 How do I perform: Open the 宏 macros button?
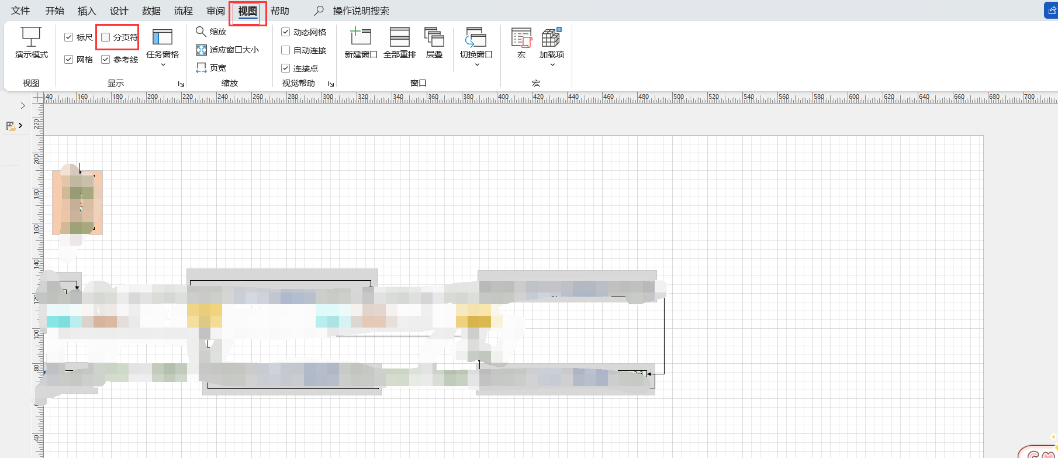[x=521, y=43]
